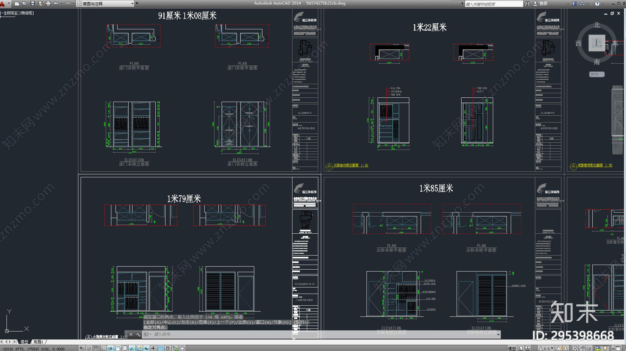Open the workspace switching gear icon
Image resolution: width=626 pixels, height=351 pixels.
coord(574,348)
